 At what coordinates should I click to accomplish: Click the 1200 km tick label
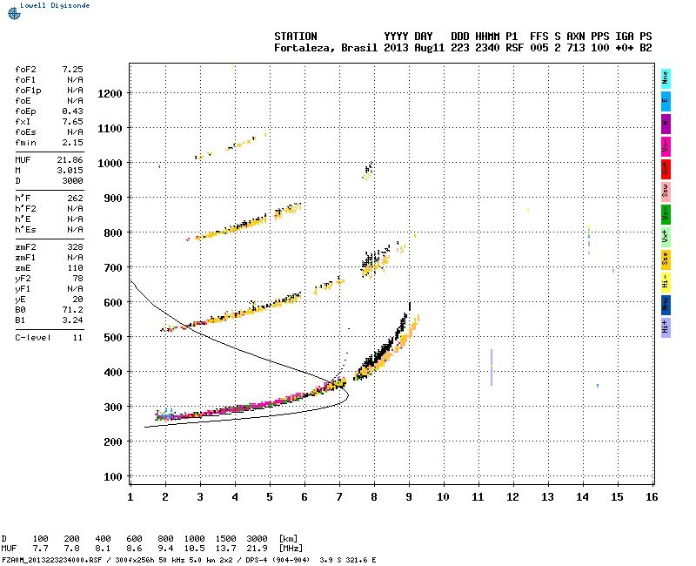tap(110, 94)
